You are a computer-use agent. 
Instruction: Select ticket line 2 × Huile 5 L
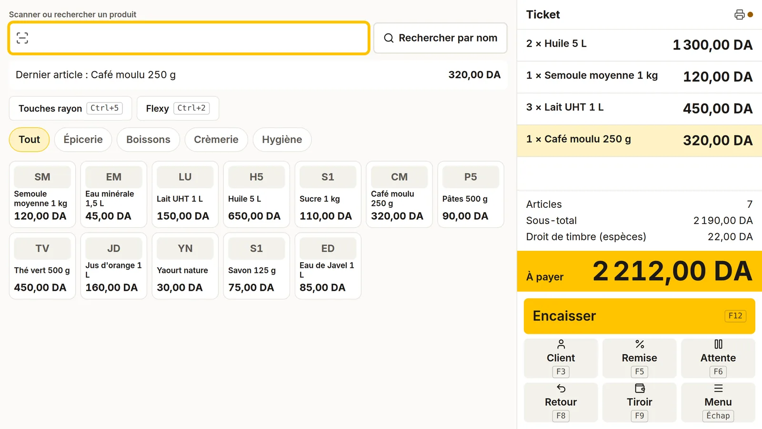point(640,45)
